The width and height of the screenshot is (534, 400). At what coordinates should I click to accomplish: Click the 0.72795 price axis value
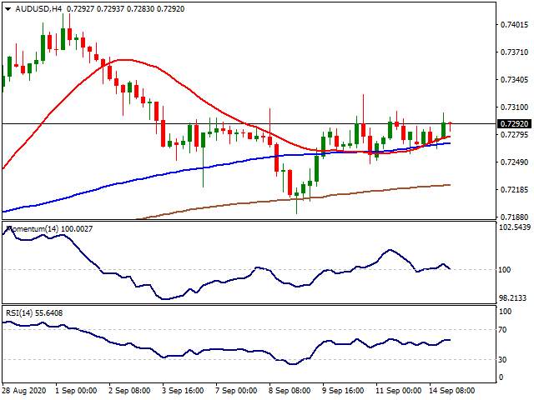point(514,135)
